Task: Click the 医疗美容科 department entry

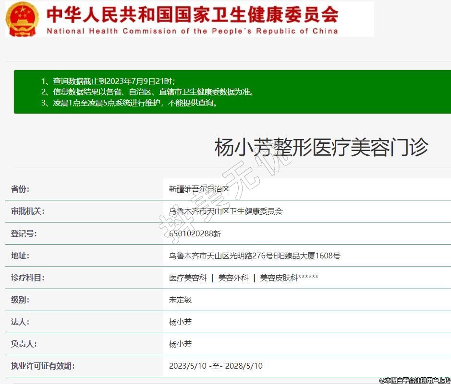Action: click(x=188, y=278)
